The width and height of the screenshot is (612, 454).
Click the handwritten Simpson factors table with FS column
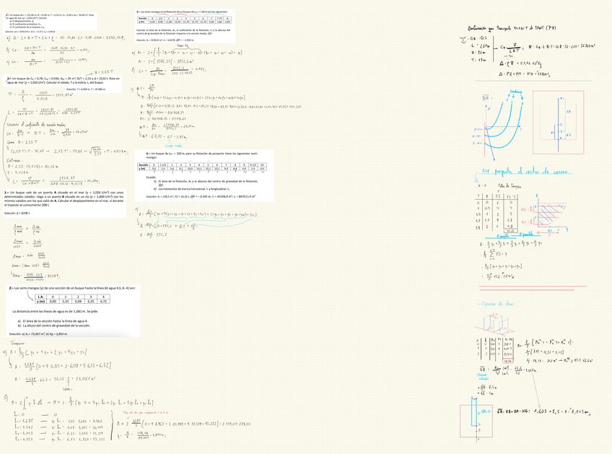click(497, 213)
